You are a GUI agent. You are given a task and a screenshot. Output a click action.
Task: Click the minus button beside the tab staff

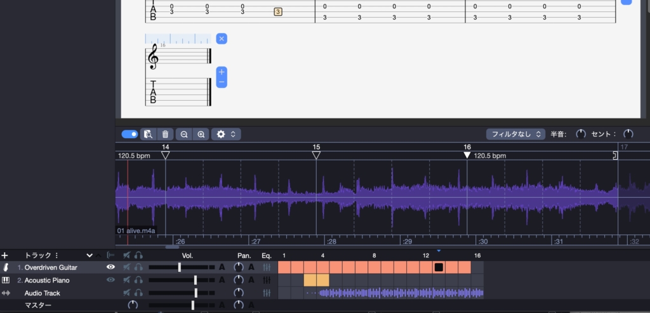pos(222,82)
